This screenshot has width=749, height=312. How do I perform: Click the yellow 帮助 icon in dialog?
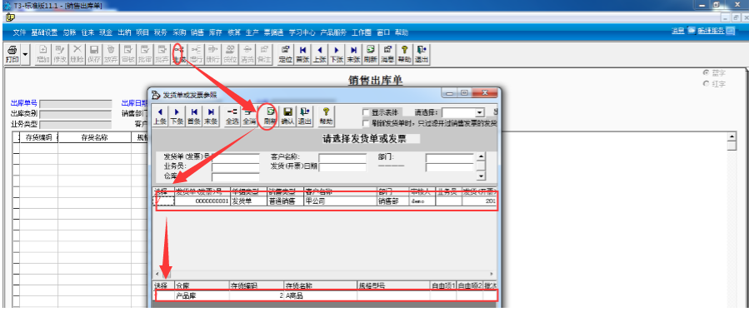pos(327,116)
